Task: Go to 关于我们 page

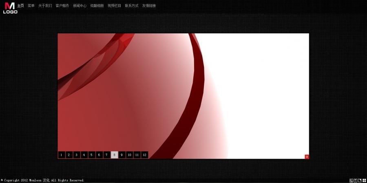Action: 45,6
